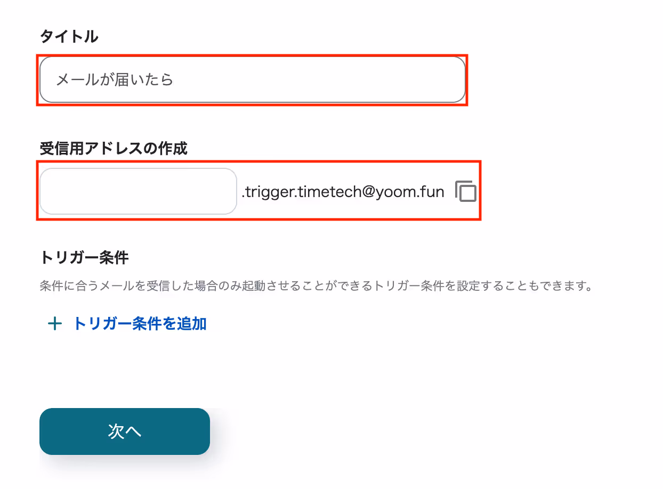Copy the receiving email address
663x489 pixels.
[x=466, y=191]
